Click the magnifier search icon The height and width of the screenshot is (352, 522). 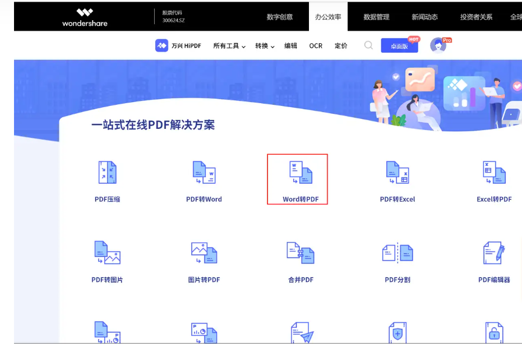click(x=368, y=46)
